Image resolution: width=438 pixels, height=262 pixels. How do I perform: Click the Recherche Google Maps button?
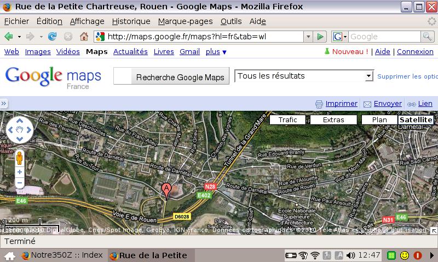click(180, 77)
